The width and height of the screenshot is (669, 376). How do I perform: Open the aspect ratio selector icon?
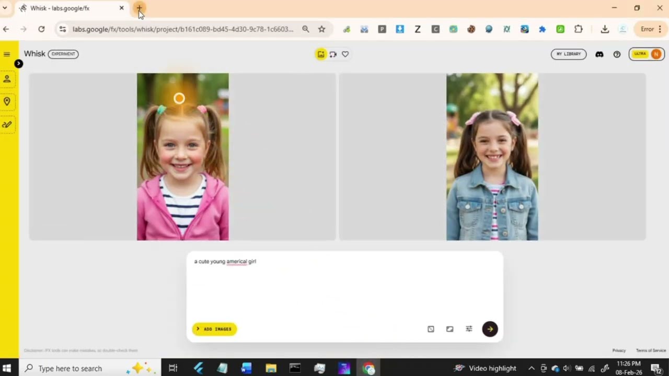coord(449,329)
